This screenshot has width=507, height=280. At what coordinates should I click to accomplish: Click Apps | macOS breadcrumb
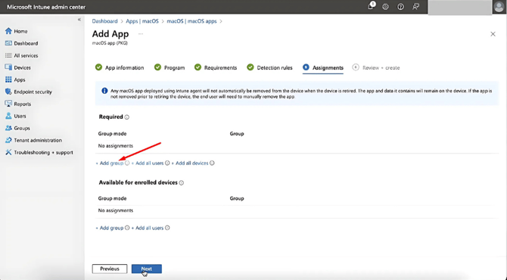click(x=142, y=21)
